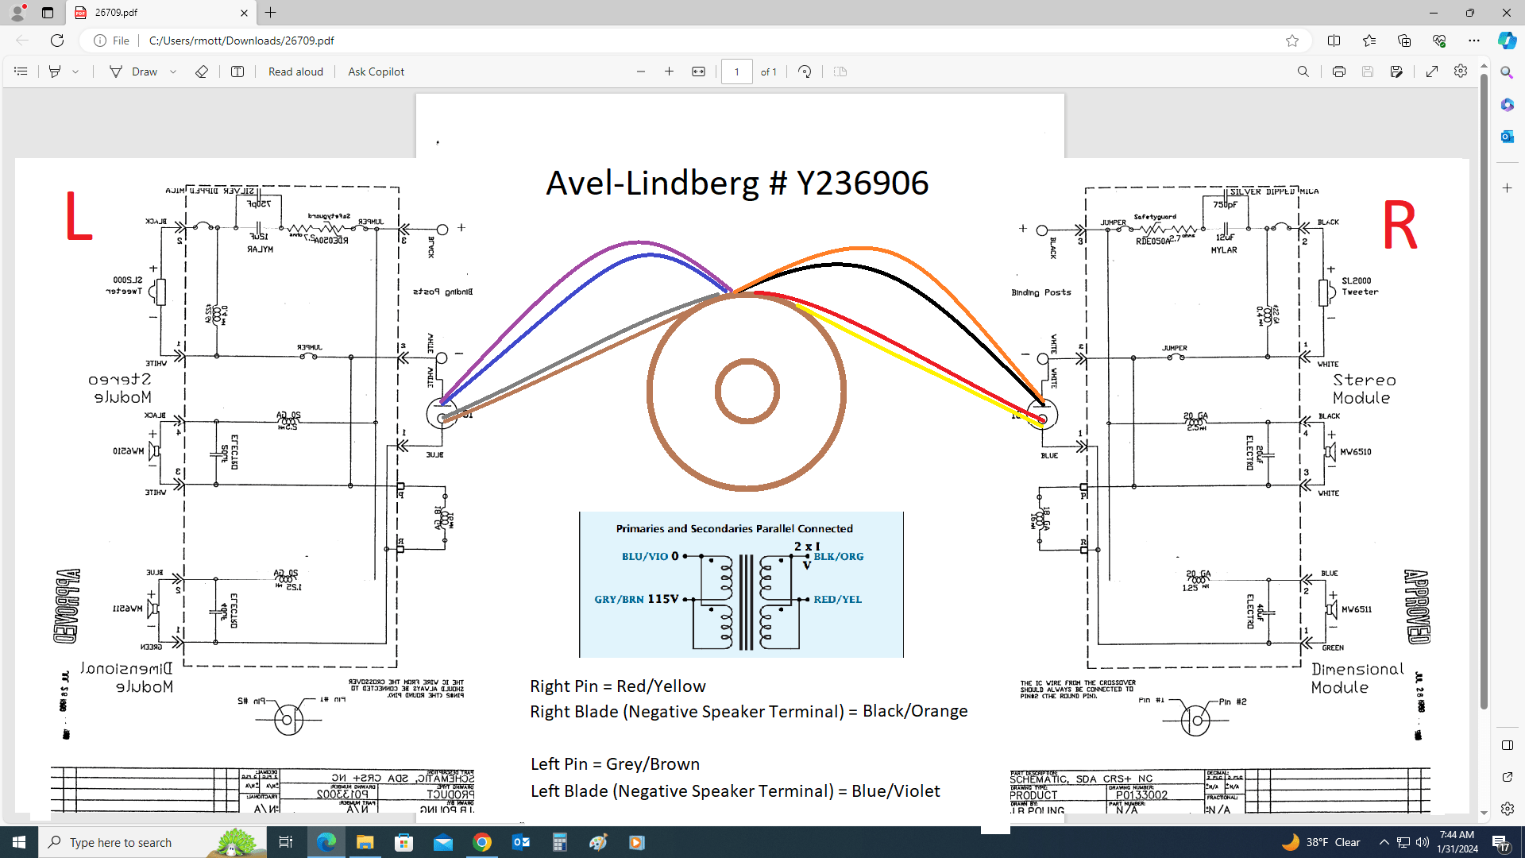
Task: View site information File icon
Action: [x=111, y=41]
